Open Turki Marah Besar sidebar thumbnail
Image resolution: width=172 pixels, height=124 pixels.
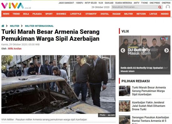tap(125, 91)
